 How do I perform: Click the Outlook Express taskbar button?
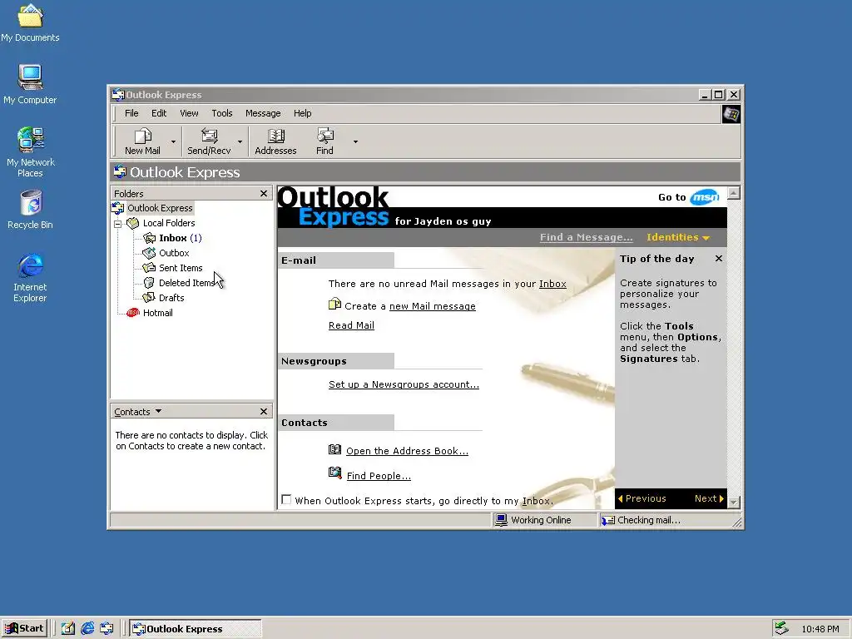click(x=196, y=629)
